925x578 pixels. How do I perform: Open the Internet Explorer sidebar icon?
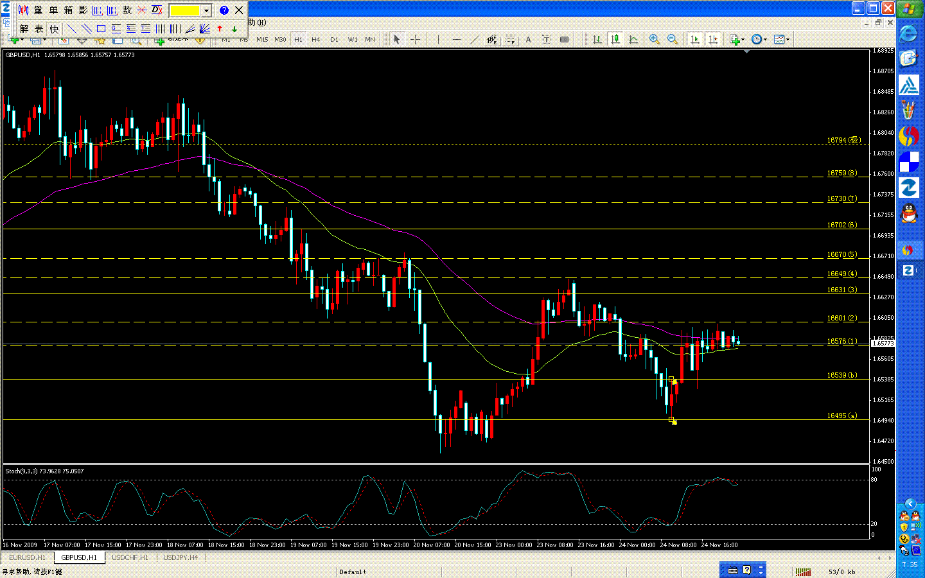coord(909,33)
